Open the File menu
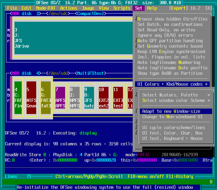Image resolution: width=217 pixels, height=190 pixels. pos(12,8)
